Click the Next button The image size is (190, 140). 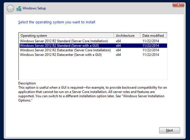169,130
